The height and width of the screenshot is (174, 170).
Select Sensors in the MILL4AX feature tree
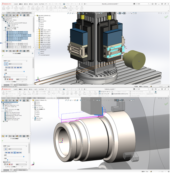point(42,19)
